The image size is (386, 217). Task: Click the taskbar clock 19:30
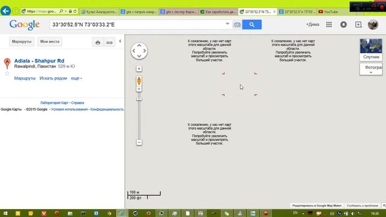(x=375, y=213)
